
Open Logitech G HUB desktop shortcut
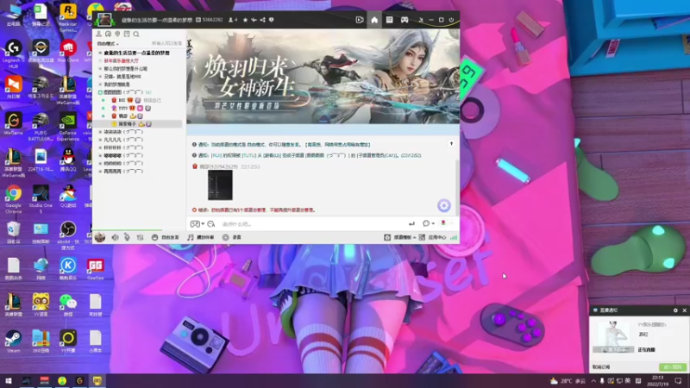(13, 54)
